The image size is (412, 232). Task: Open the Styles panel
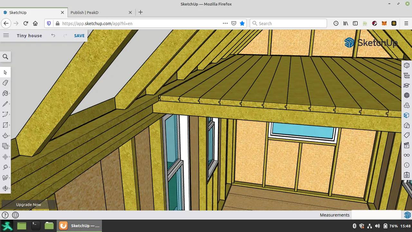(407, 125)
